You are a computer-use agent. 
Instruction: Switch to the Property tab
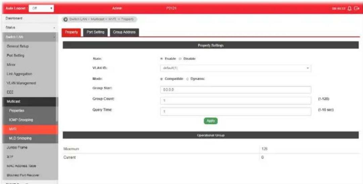pos(72,33)
